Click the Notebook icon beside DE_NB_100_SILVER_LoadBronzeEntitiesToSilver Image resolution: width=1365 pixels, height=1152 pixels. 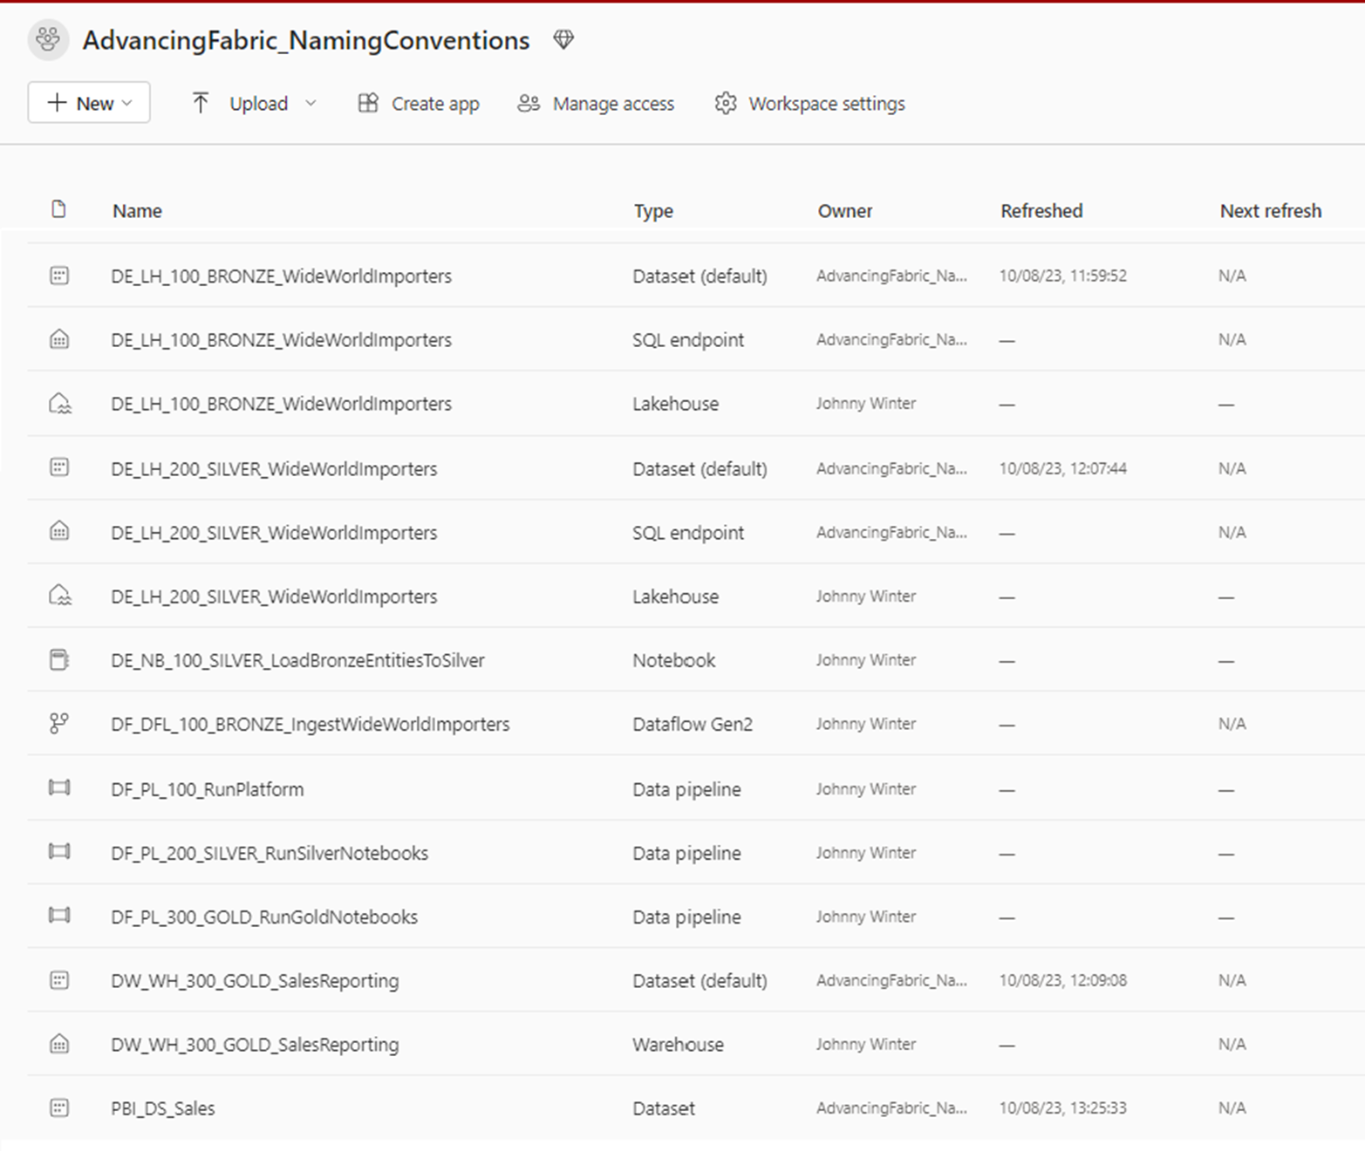coord(58,659)
